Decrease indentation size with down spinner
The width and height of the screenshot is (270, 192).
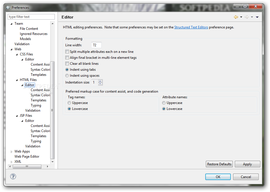point(100,84)
